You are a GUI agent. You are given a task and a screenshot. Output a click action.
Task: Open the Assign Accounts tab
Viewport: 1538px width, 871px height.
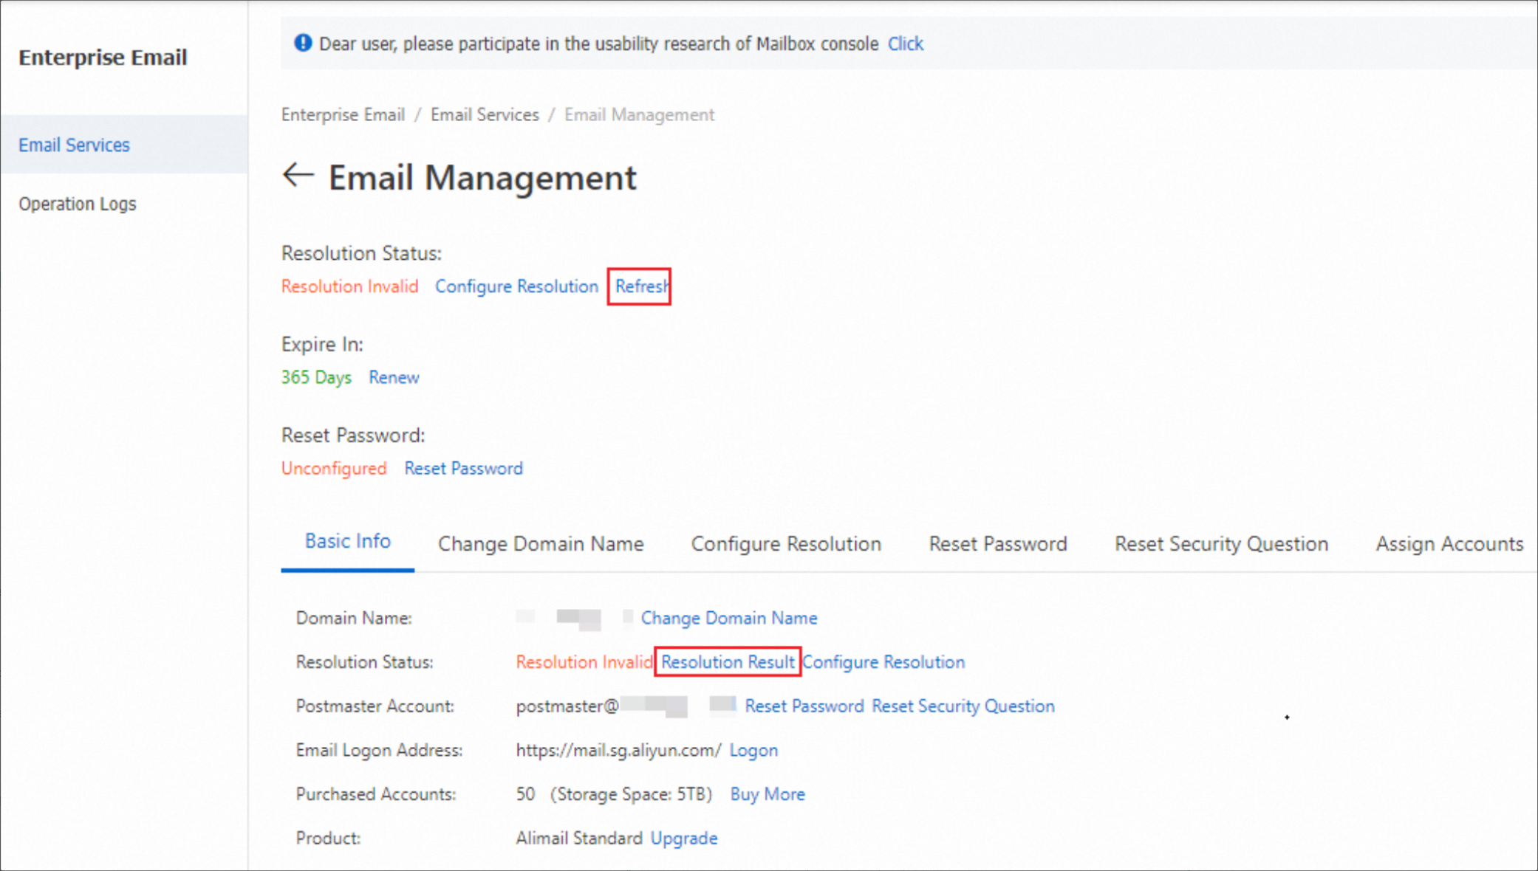[1449, 544]
